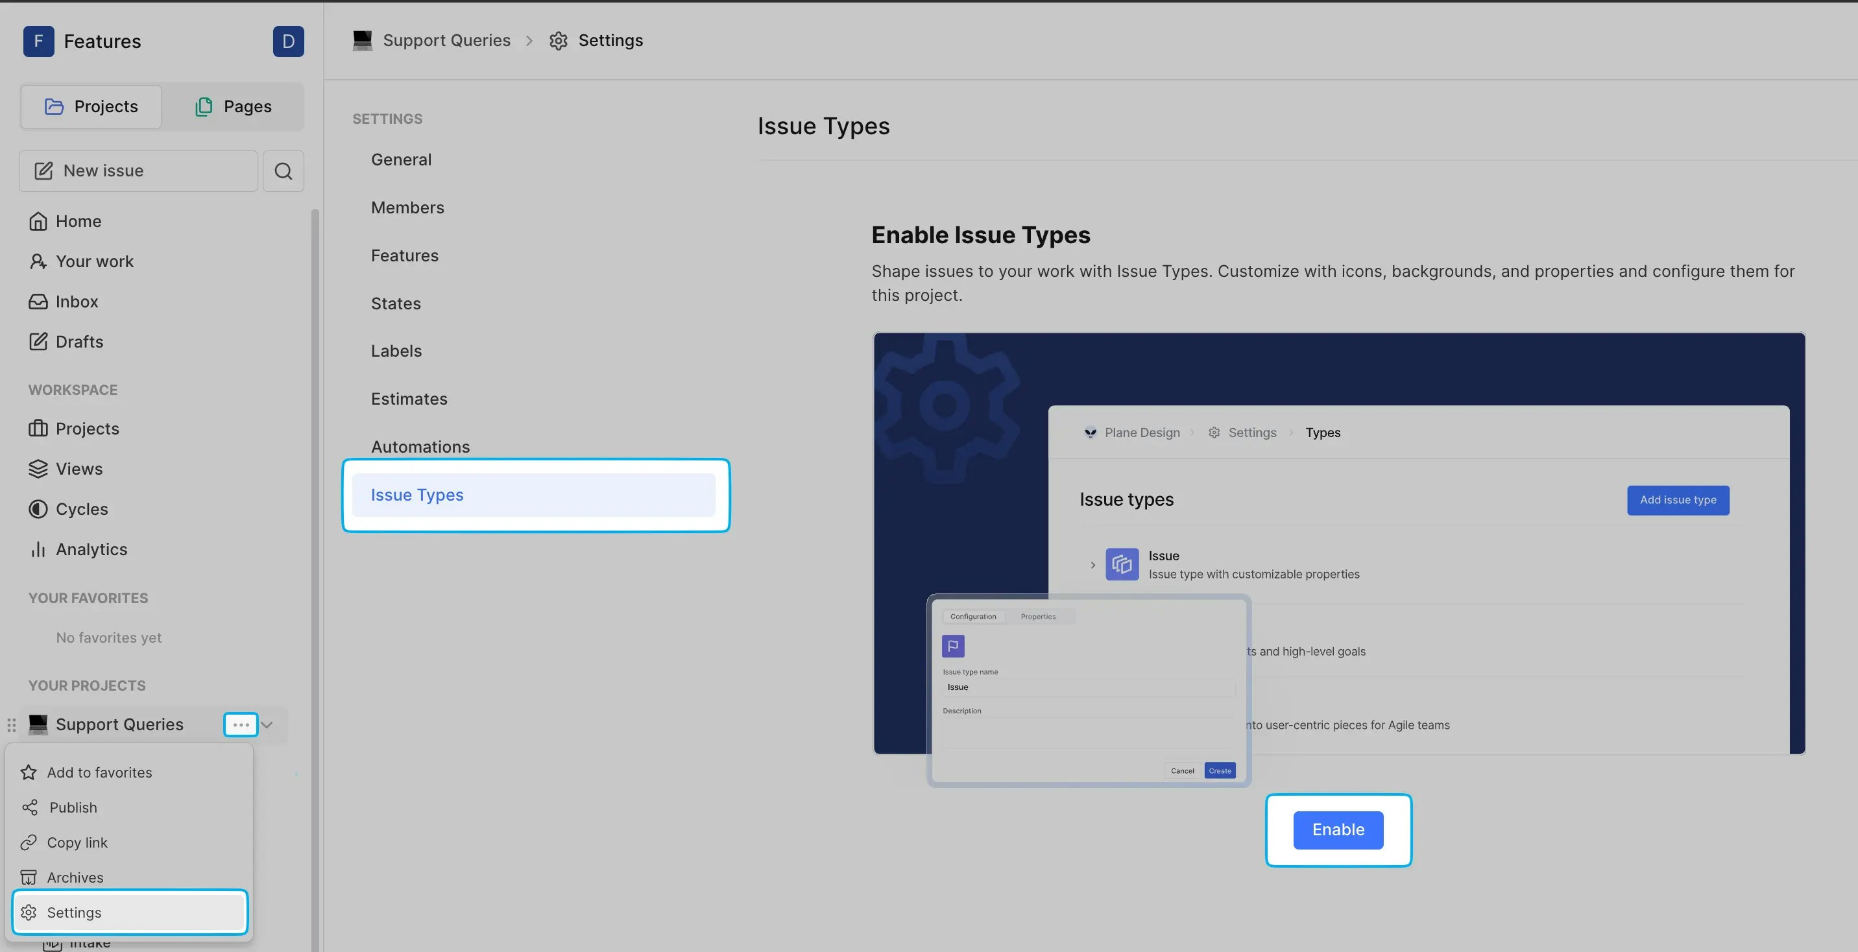Open Estimates in the settings list
This screenshot has width=1858, height=952.
409,398
